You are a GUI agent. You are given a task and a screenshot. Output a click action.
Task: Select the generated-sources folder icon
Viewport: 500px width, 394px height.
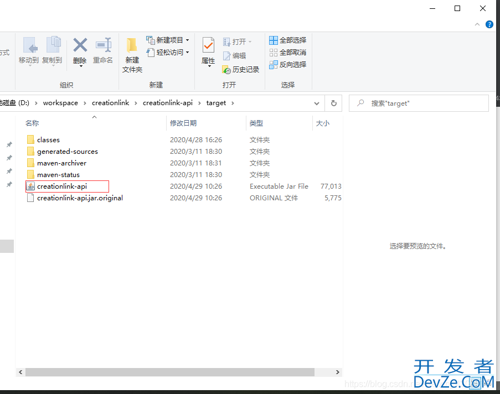click(30, 152)
